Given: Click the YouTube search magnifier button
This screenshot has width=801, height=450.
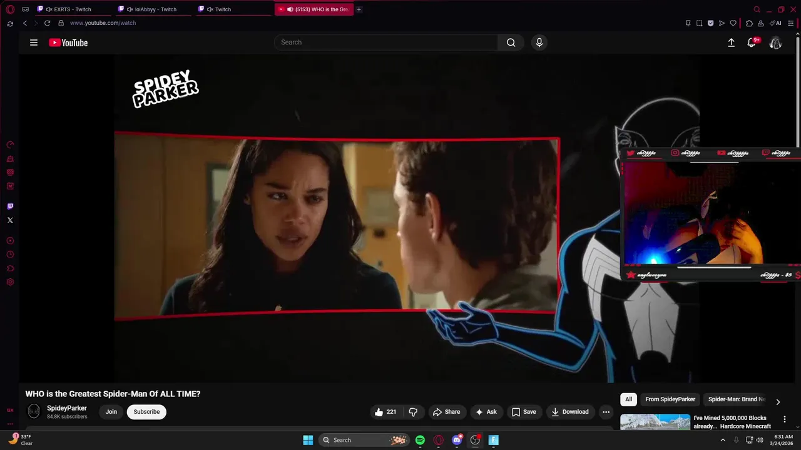Looking at the screenshot, I should [x=511, y=42].
